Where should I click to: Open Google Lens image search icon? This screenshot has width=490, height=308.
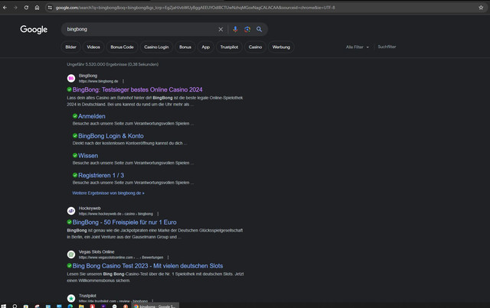click(247, 29)
